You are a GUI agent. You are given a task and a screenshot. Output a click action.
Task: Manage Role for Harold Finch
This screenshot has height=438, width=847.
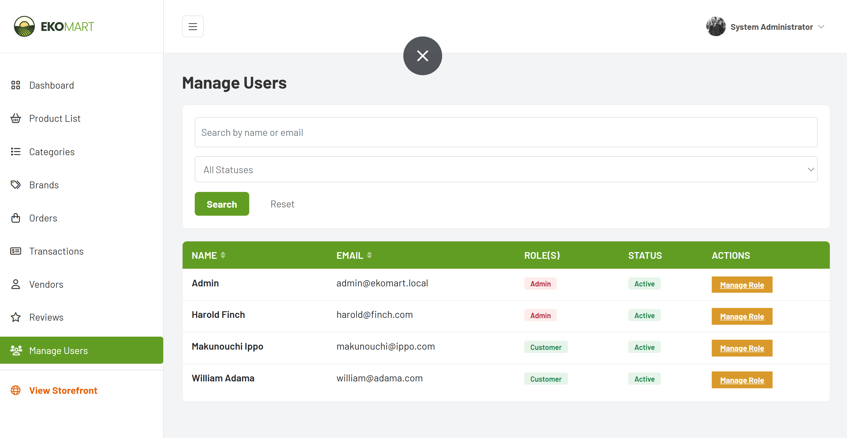point(742,316)
